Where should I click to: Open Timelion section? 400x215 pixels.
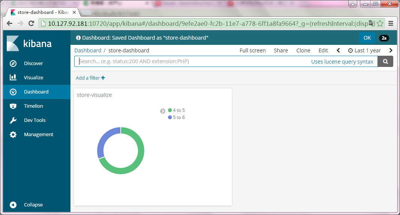pos(33,106)
